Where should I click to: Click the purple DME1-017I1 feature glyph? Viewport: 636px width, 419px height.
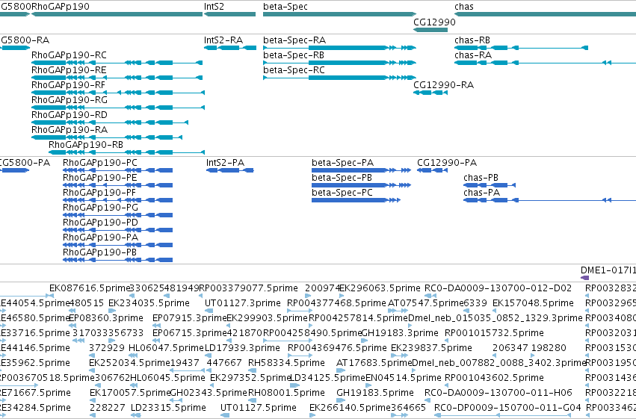pyautogui.click(x=584, y=278)
